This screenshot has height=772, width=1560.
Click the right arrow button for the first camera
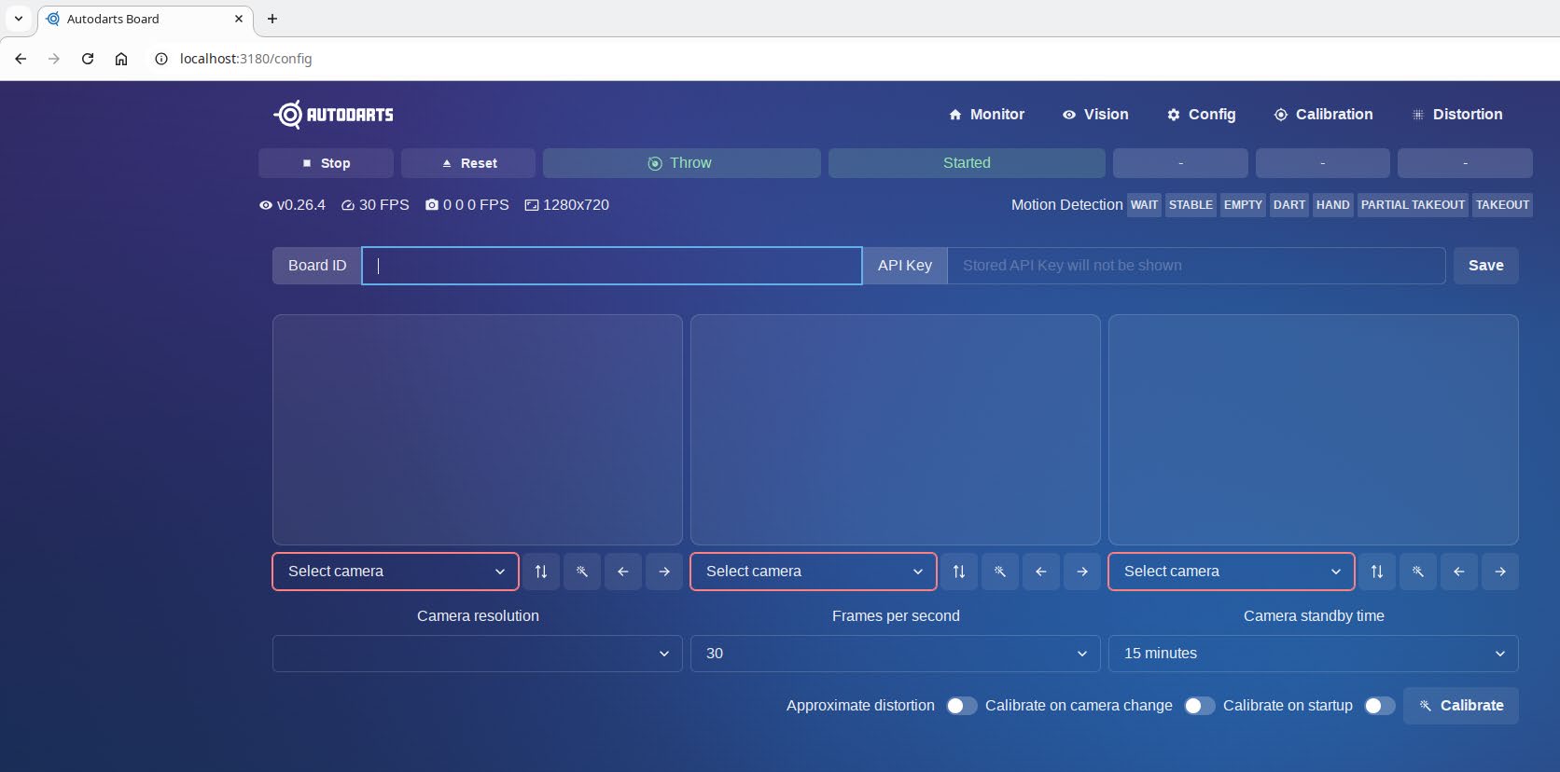click(x=664, y=572)
